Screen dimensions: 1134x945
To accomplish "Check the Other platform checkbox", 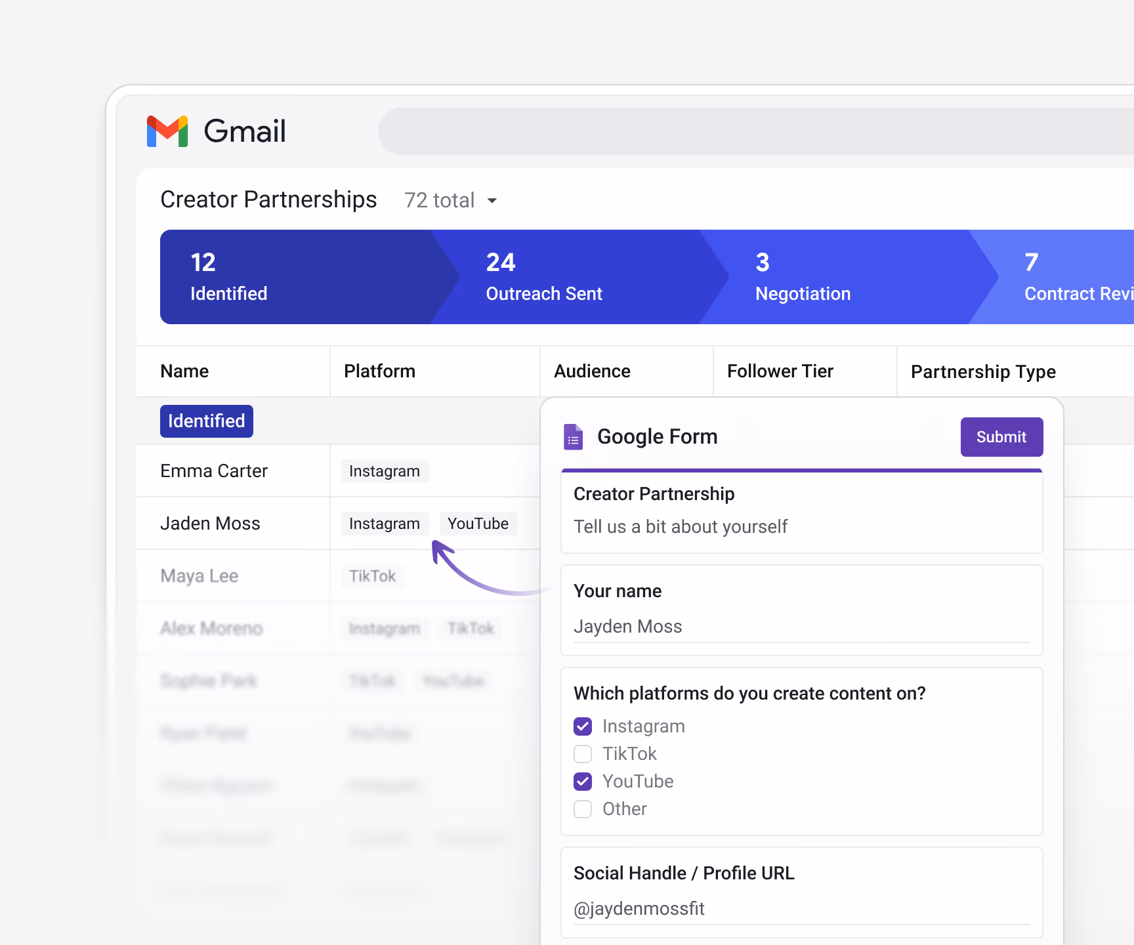I will pyautogui.click(x=583, y=809).
